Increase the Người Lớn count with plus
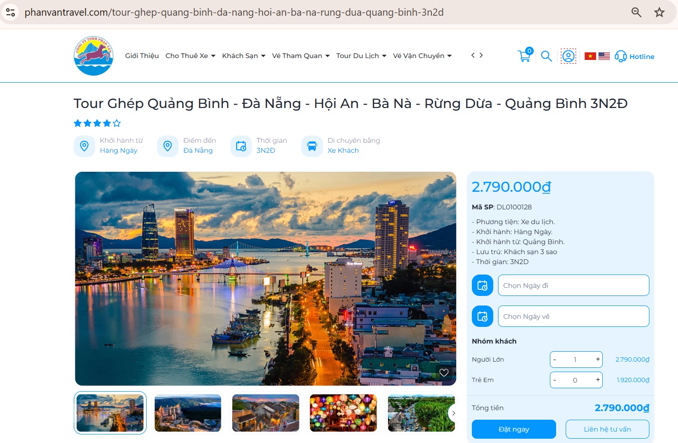Image resolution: width=678 pixels, height=443 pixels. pyautogui.click(x=598, y=359)
